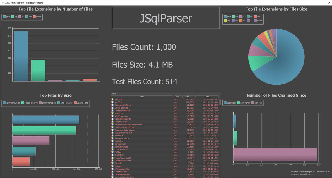
Task: Open the www.antcommander.com link
Action: [x=302, y=174]
